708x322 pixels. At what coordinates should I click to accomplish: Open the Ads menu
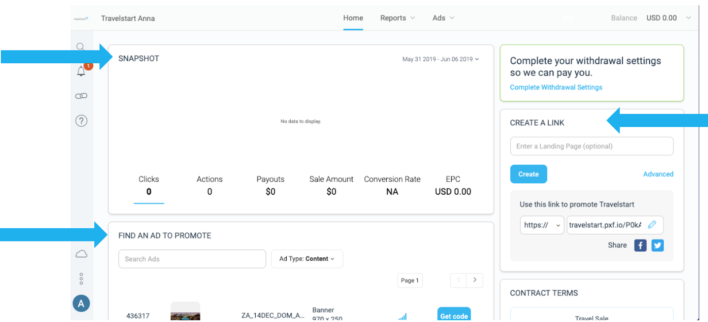(x=443, y=18)
